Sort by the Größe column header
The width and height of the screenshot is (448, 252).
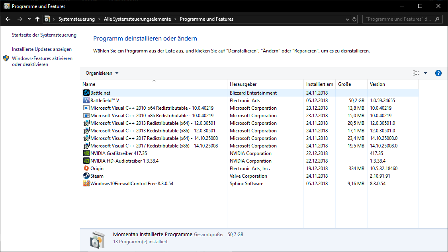point(351,84)
